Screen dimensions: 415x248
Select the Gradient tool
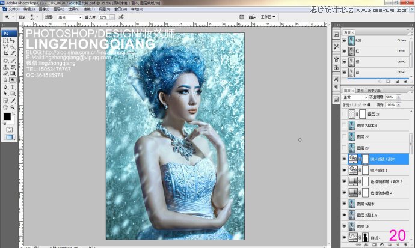click(x=13, y=73)
